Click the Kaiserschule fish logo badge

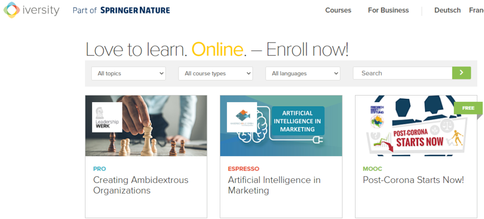coord(242,117)
